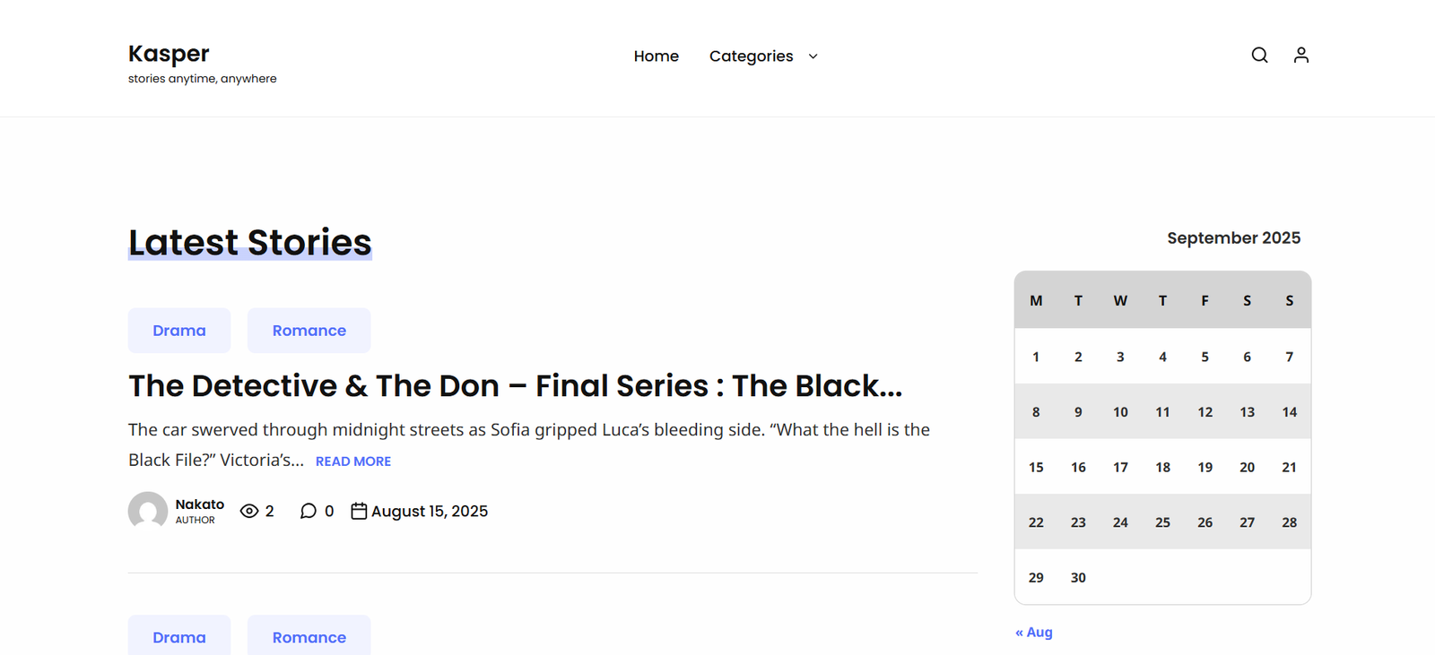Click the user account icon

pyautogui.click(x=1300, y=56)
